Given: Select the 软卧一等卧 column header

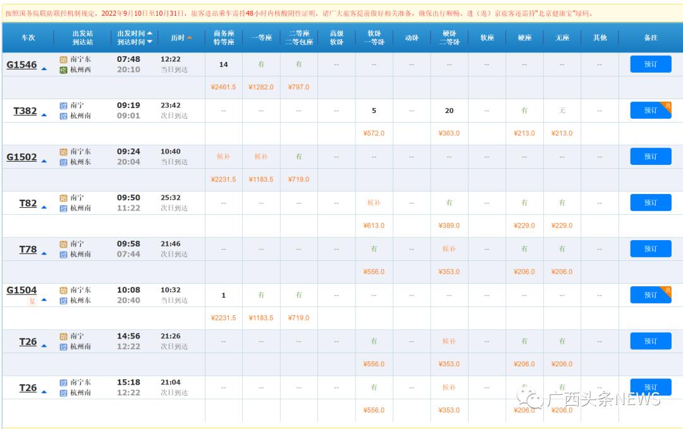Looking at the screenshot, I should [374, 37].
